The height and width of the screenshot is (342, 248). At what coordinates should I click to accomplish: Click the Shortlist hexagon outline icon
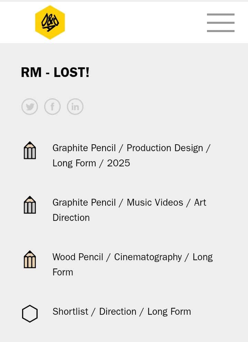(x=30, y=314)
